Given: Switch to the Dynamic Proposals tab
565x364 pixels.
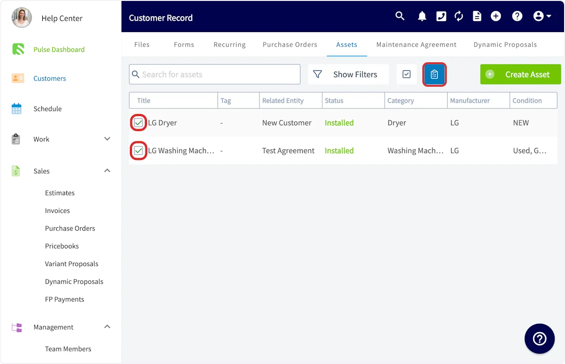Looking at the screenshot, I should (x=505, y=44).
